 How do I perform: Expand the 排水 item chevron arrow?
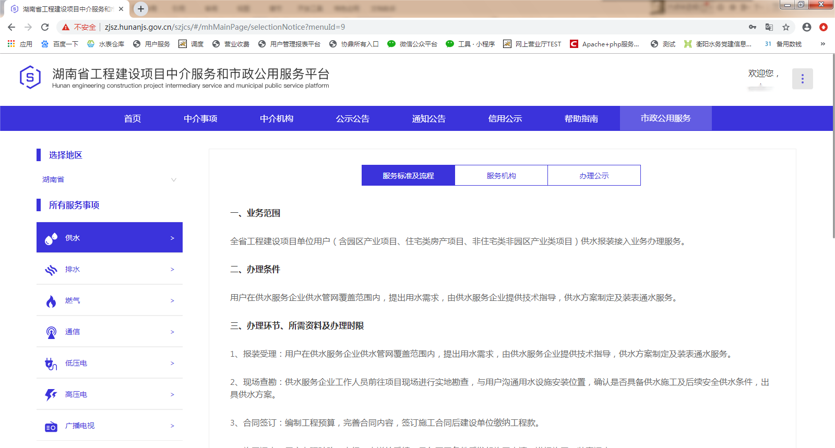(x=172, y=270)
